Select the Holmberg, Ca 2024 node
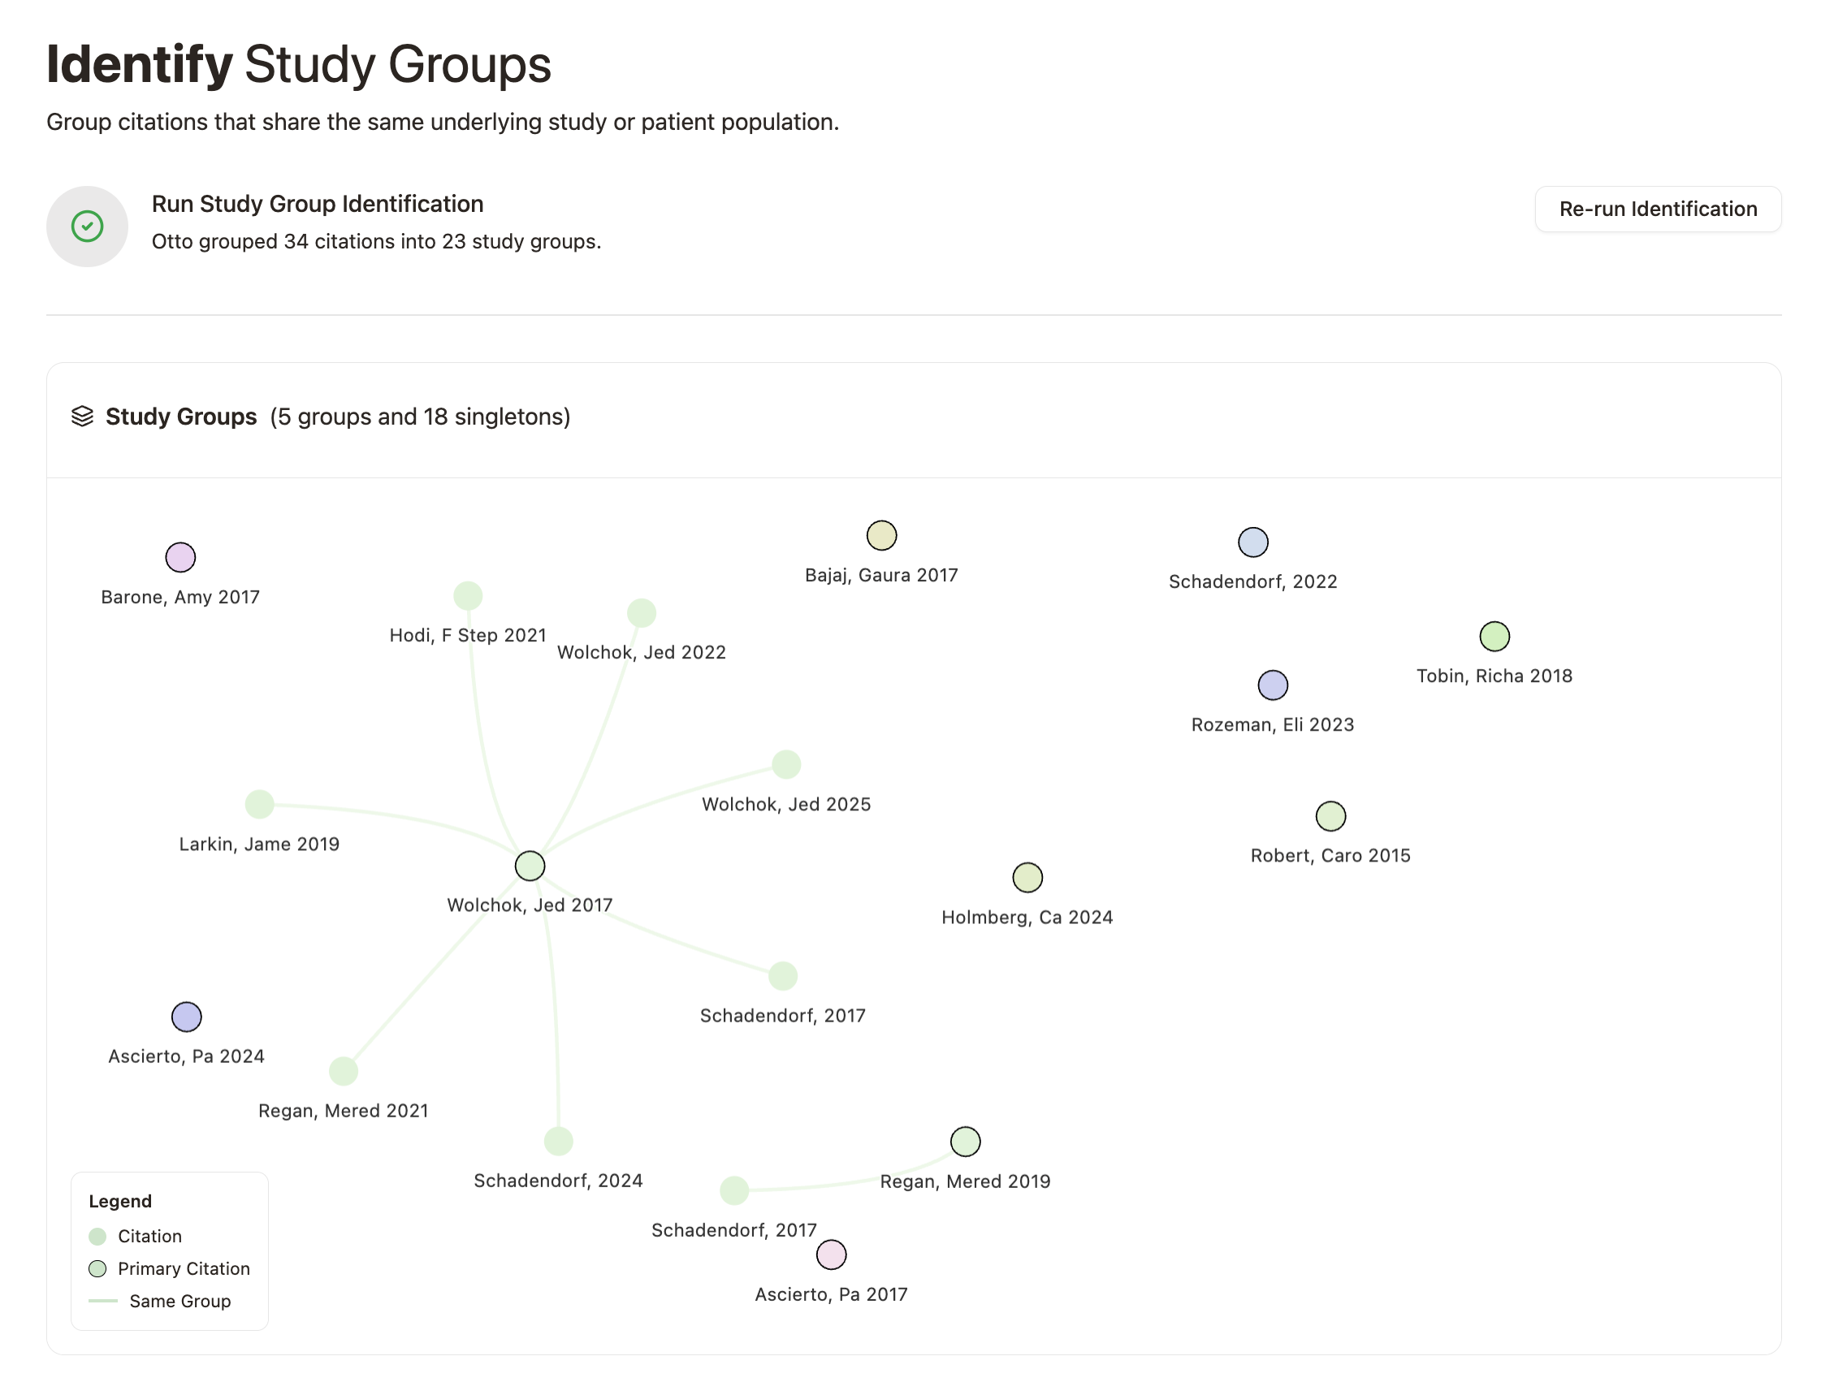 tap(1027, 877)
